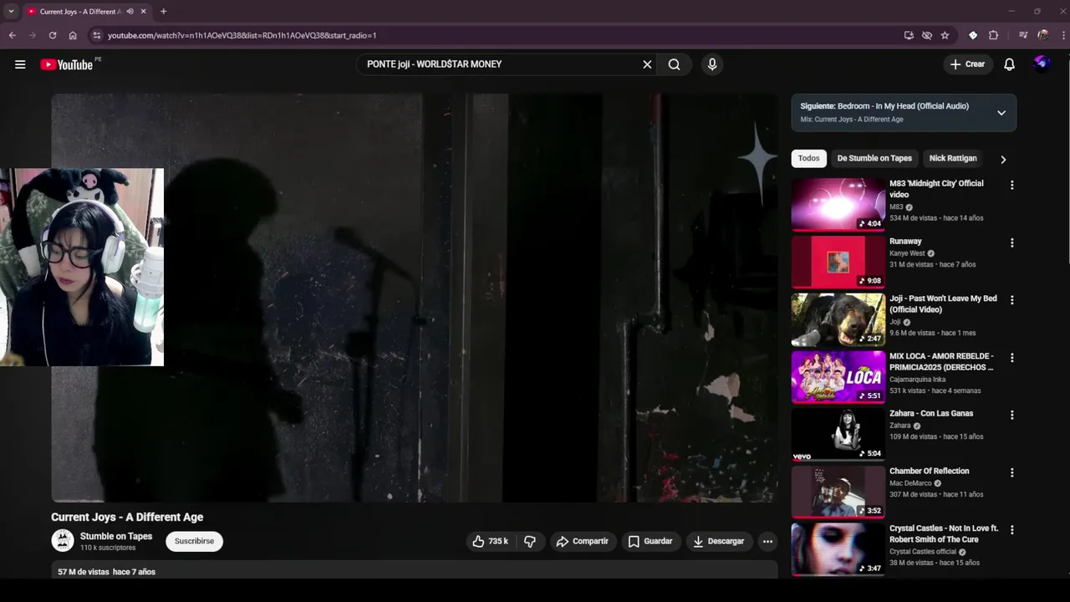Open more actions ellipsis under video
Image resolution: width=1070 pixels, height=602 pixels.
click(x=767, y=542)
